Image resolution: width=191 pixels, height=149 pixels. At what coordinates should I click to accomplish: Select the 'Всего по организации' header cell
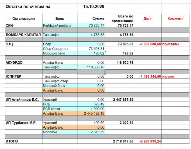click(119, 19)
